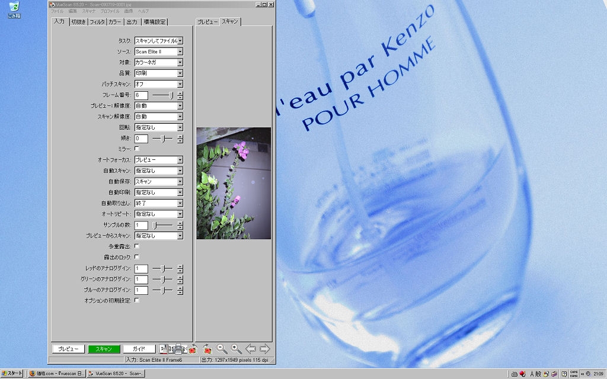Viewport: 607px width, 379px height.
Task: Click the VueScan 8.5.20 taskbar button
Action: pos(116,374)
